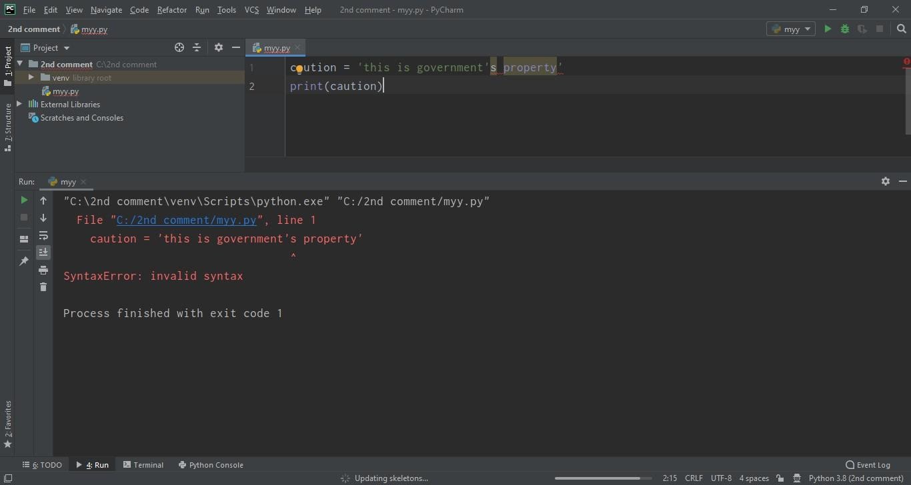The image size is (911, 485).
Task: Expand External Libraries
Action: [19, 104]
